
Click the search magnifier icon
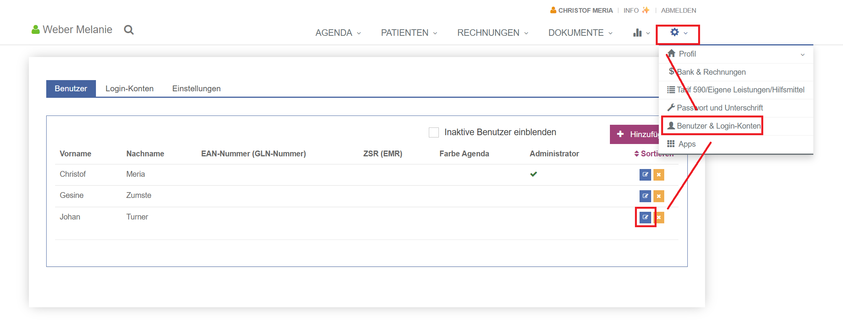pos(129,30)
